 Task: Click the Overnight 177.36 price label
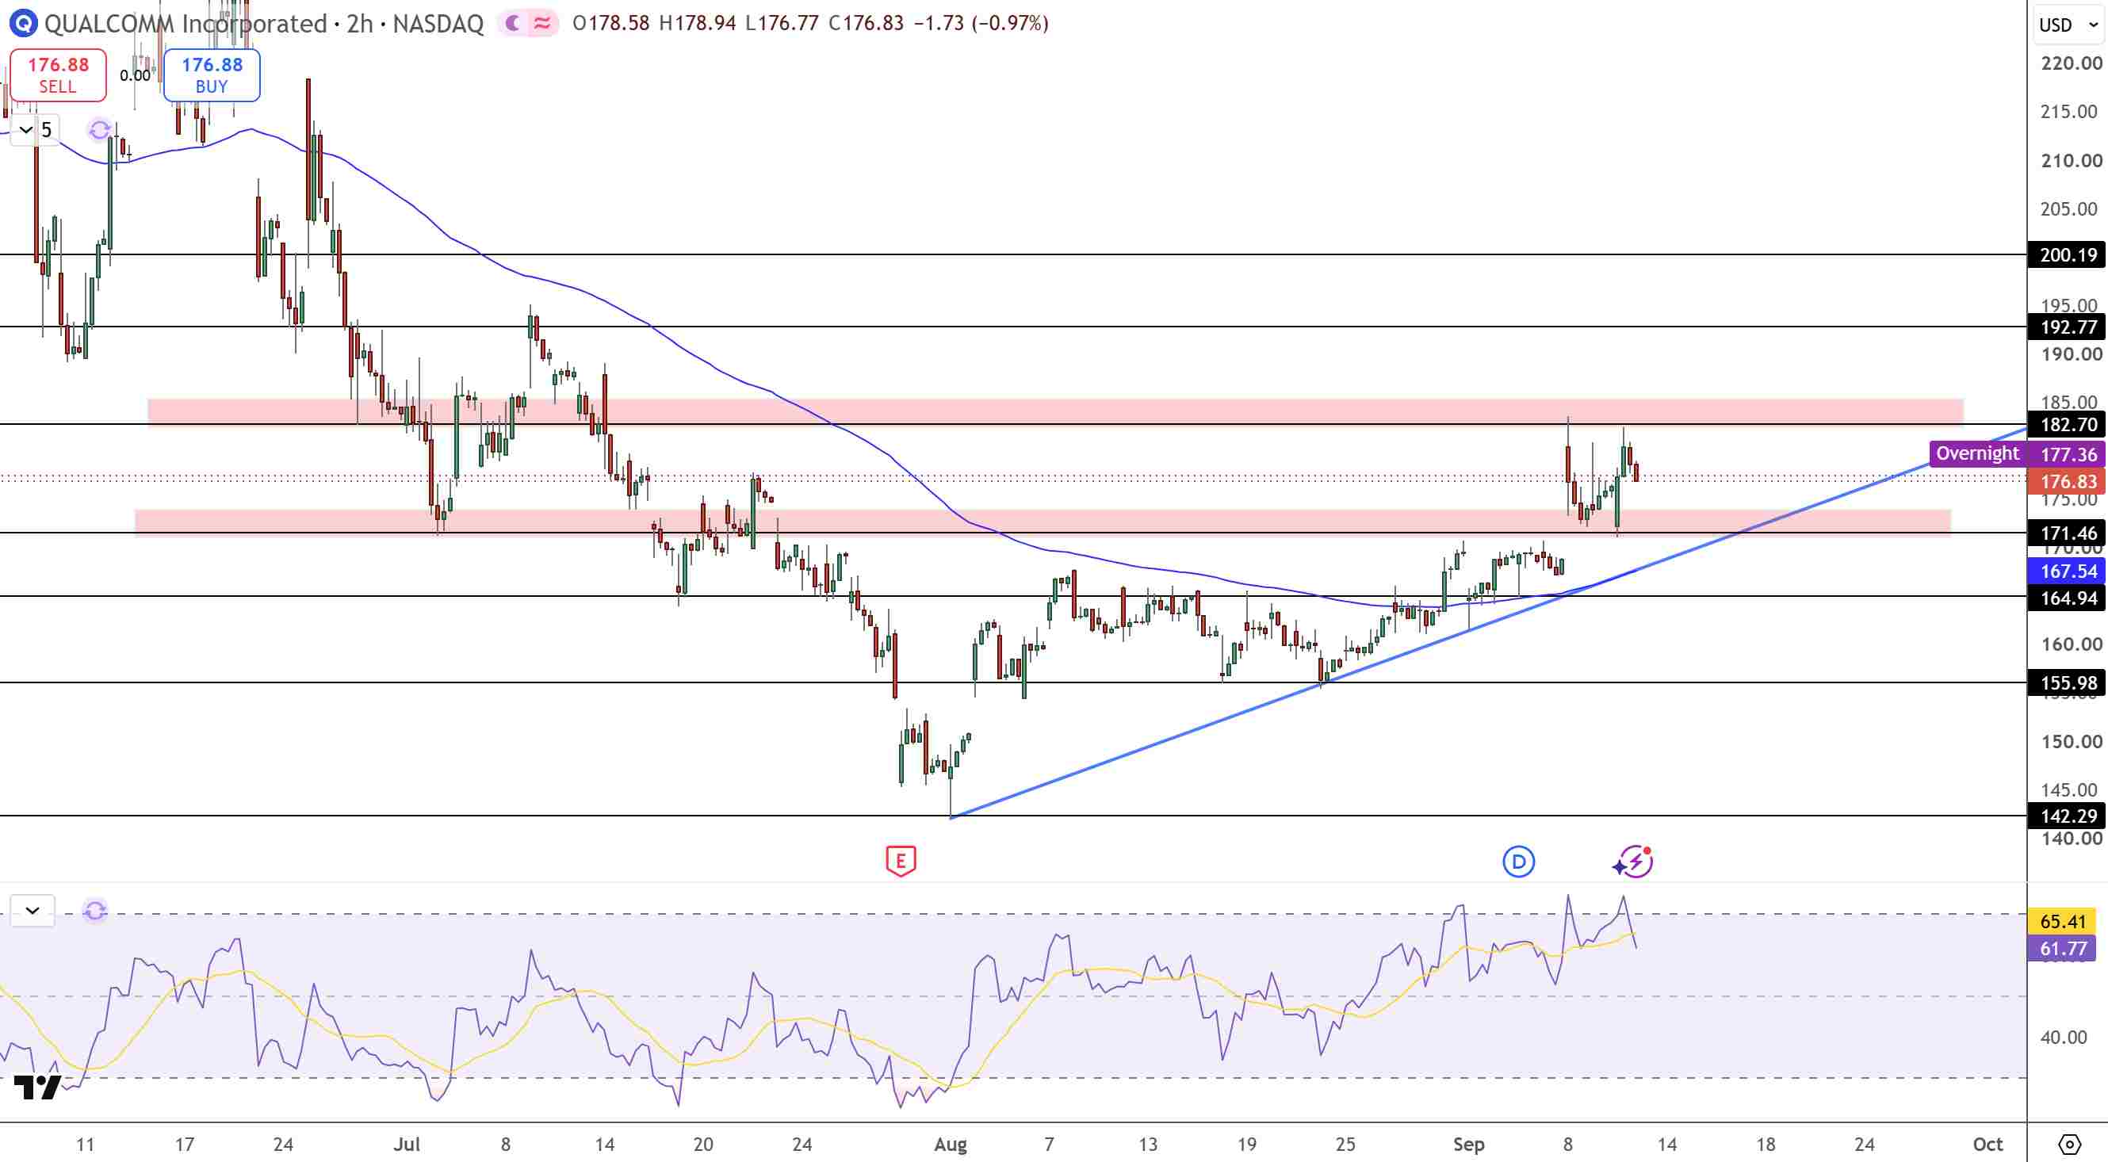click(2018, 453)
